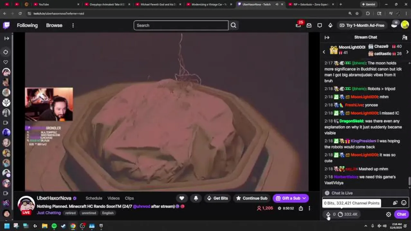Open the whispers speech bubble icon
Screen dimensions: 411x231
[x=320, y=25]
